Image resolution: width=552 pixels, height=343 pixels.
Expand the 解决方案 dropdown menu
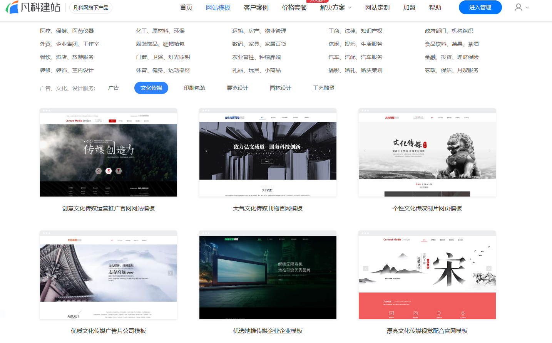point(336,7)
